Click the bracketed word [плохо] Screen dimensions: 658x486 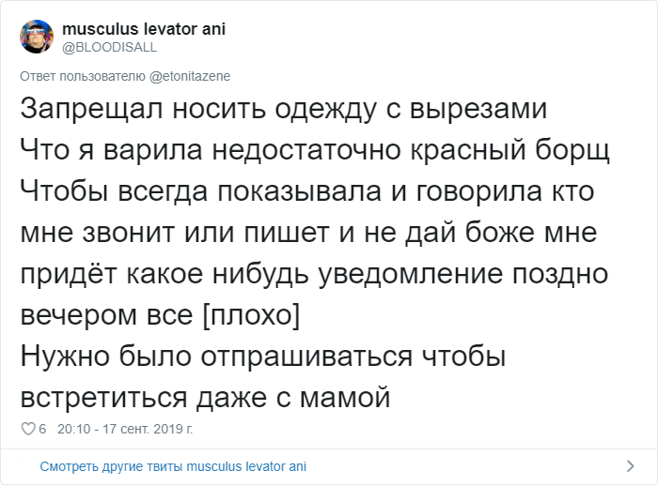[251, 315]
